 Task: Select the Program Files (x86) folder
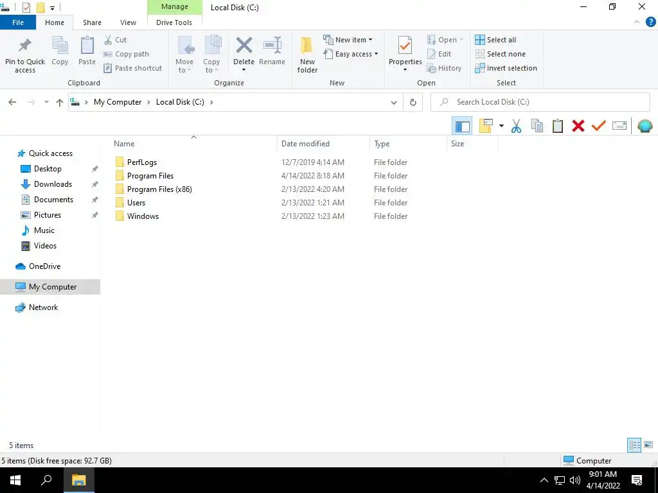click(159, 189)
